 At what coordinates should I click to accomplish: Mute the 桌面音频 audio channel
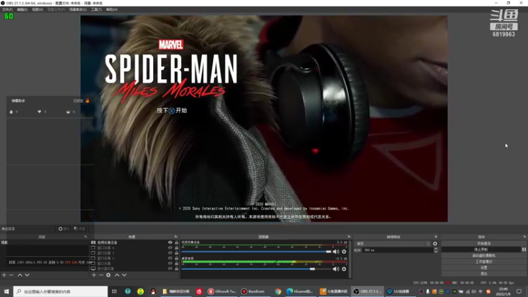[336, 269]
